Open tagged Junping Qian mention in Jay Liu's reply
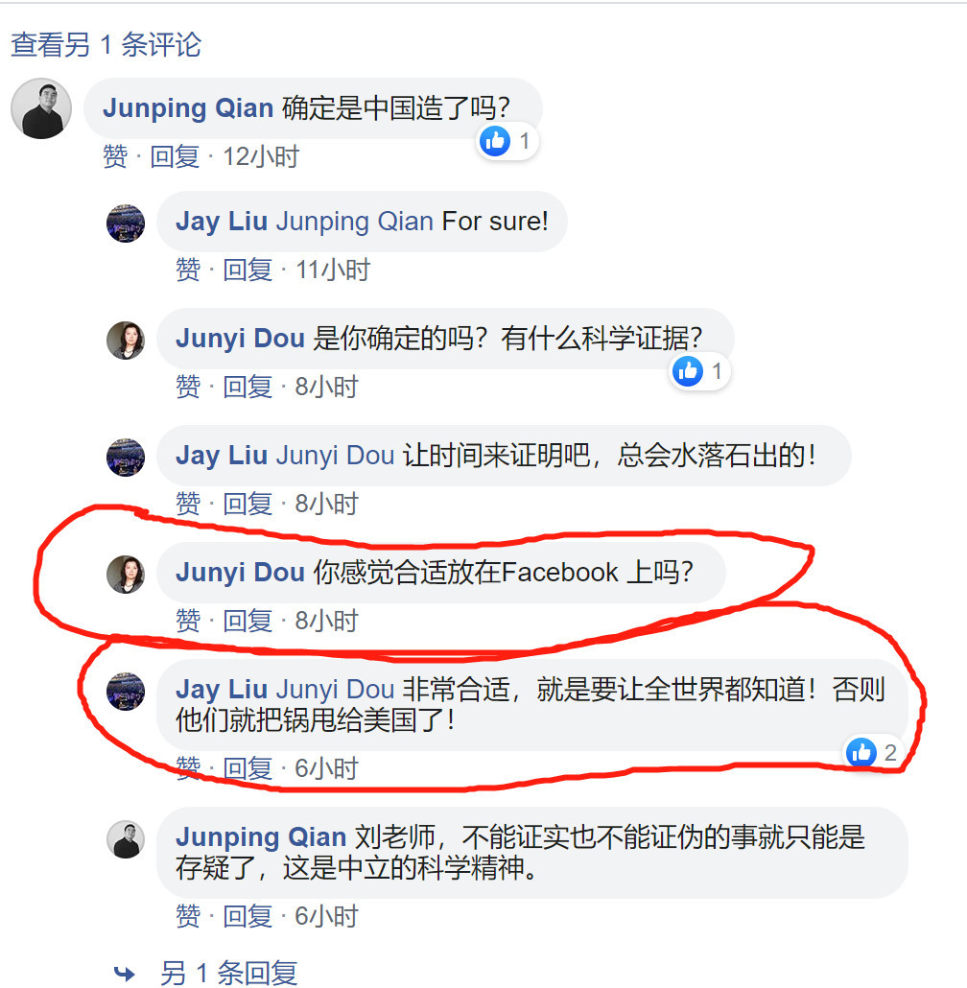The height and width of the screenshot is (988, 967). pyautogui.click(x=355, y=222)
